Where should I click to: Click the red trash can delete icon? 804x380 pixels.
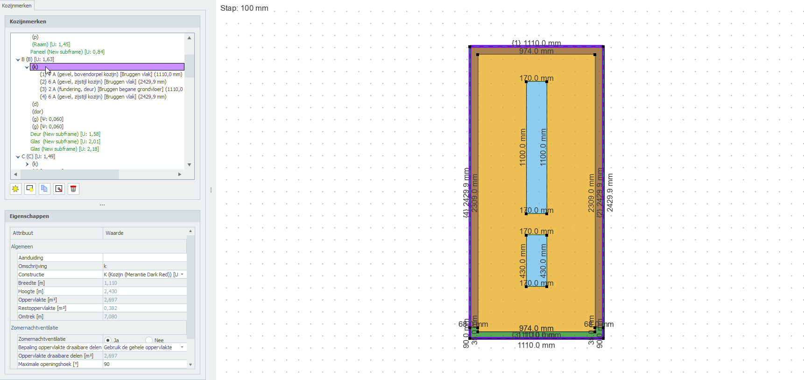coord(73,189)
